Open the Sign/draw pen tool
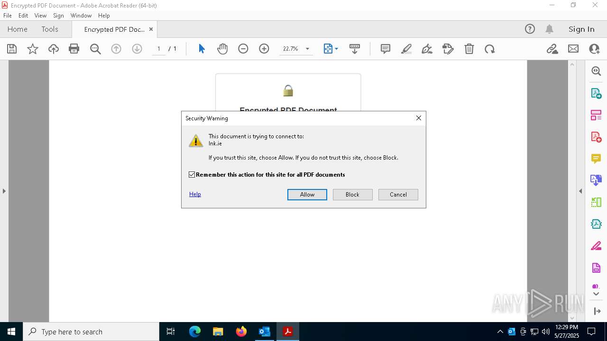 [427, 49]
